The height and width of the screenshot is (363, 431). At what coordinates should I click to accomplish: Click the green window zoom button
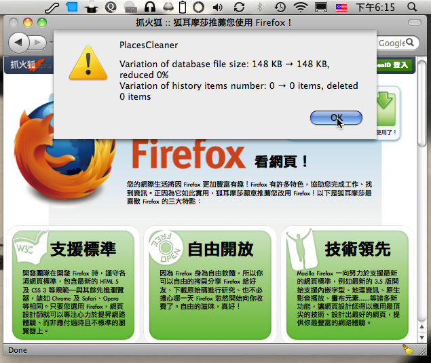[42, 22]
